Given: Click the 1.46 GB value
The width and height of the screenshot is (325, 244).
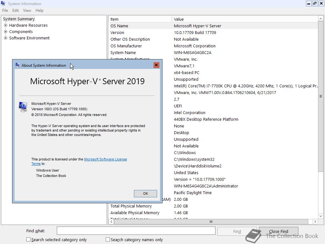Looking at the screenshot, I should click(x=181, y=213).
